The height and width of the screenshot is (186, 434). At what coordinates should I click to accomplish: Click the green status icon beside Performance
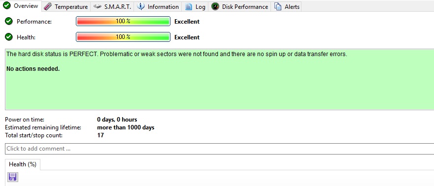click(9, 21)
